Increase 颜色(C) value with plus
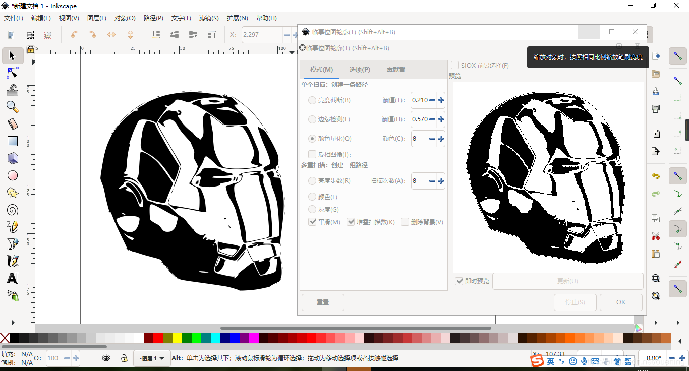The width and height of the screenshot is (689, 371). tap(441, 138)
